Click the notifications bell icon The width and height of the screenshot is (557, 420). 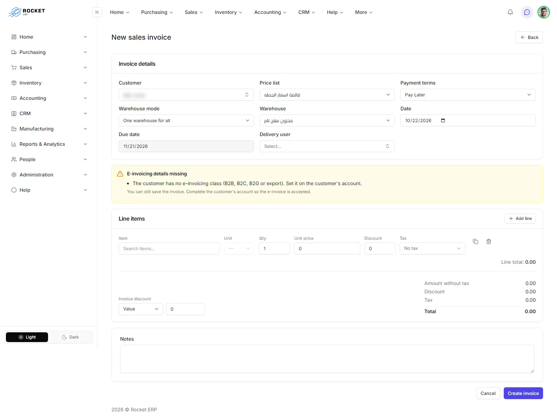510,12
